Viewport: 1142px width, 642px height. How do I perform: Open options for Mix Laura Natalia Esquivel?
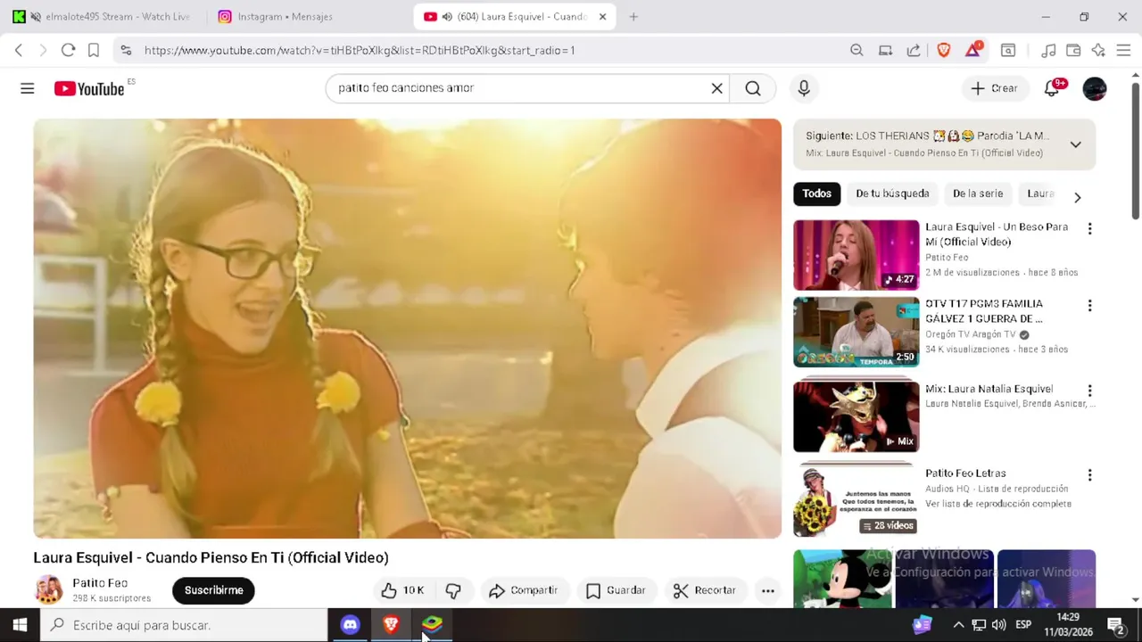1089,391
